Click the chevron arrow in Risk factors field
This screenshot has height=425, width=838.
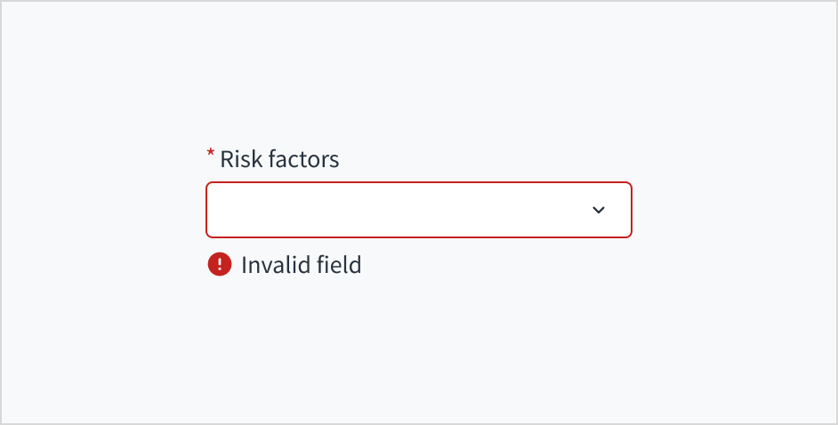point(599,210)
